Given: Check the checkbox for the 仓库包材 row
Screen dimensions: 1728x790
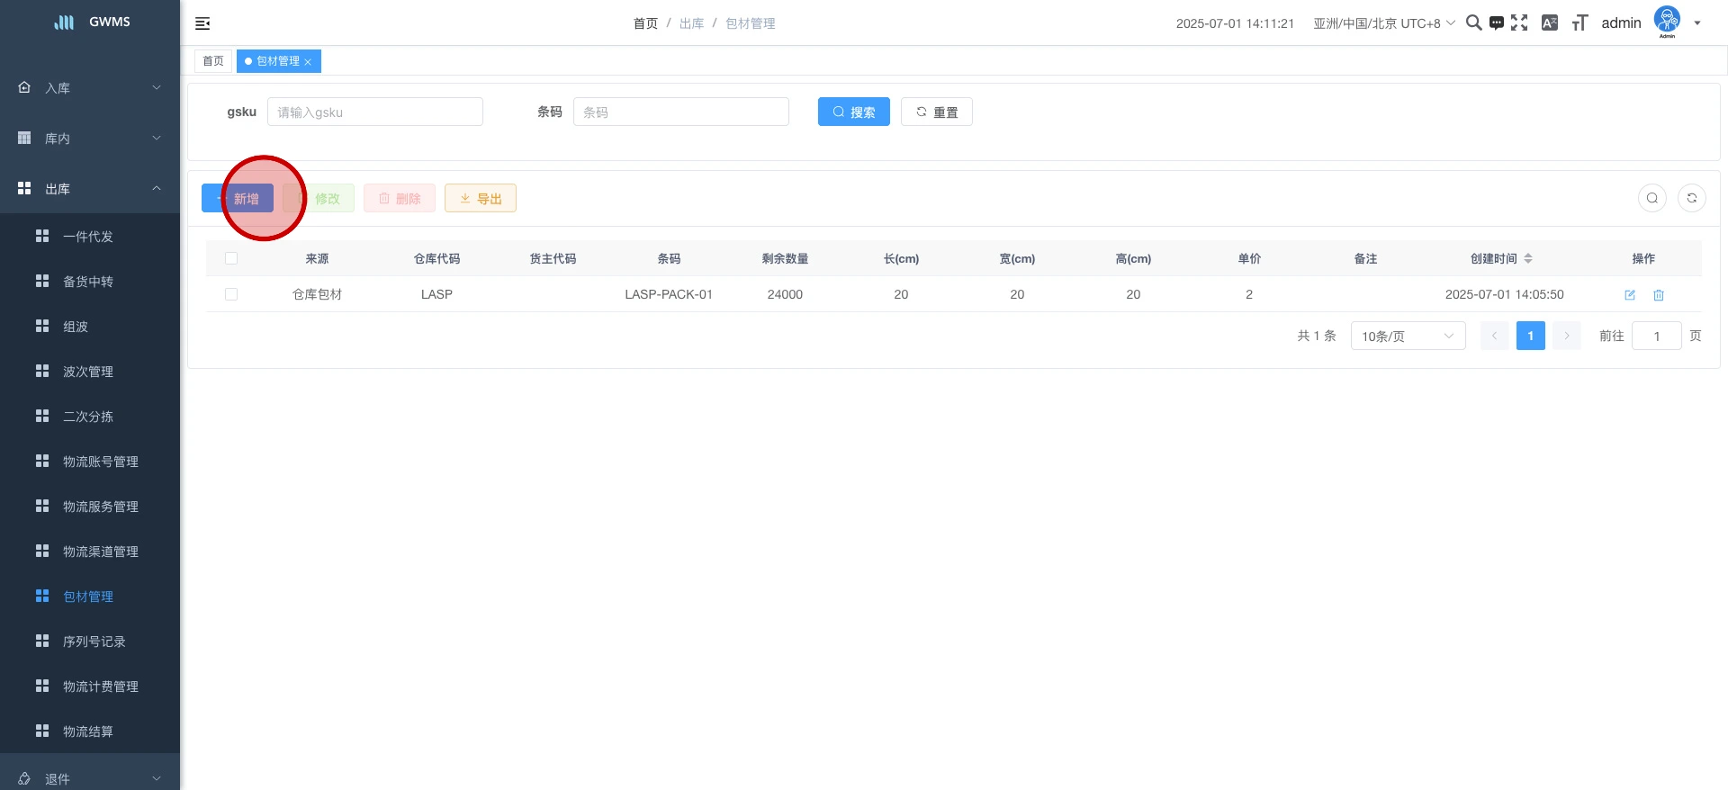Looking at the screenshot, I should click(231, 294).
